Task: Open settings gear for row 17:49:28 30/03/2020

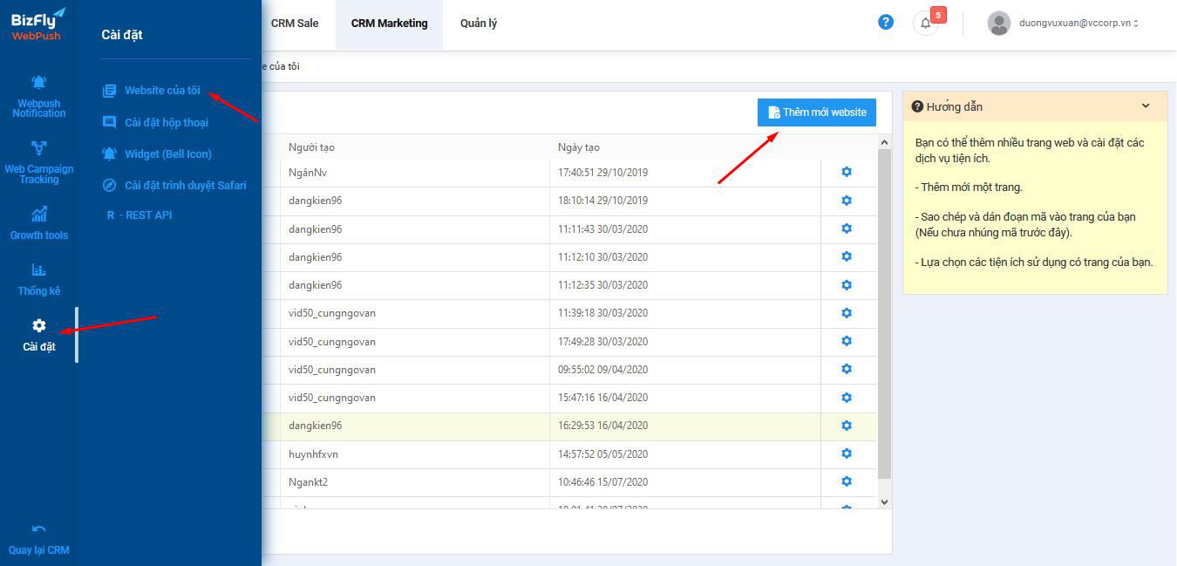Action: [847, 341]
